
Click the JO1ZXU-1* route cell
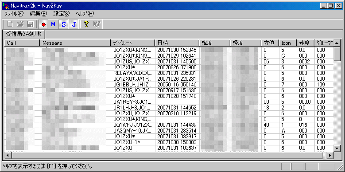point(133,142)
